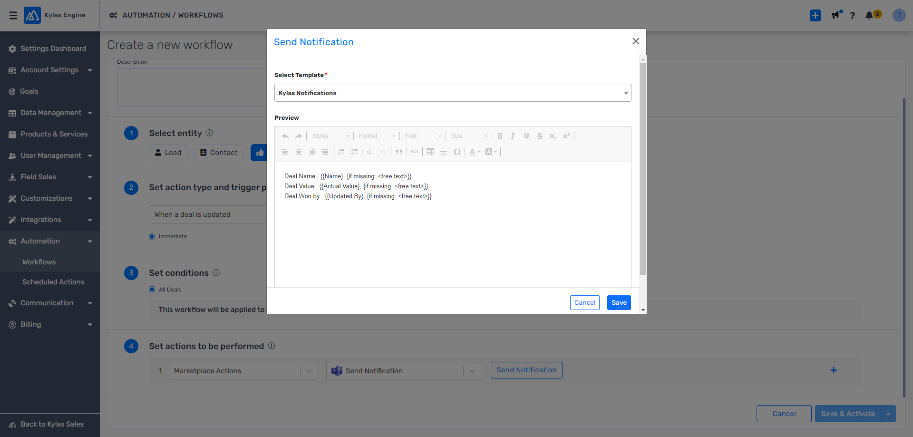The width and height of the screenshot is (913, 437).
Task: Click the info icon beside Select entity
Action: click(x=209, y=133)
